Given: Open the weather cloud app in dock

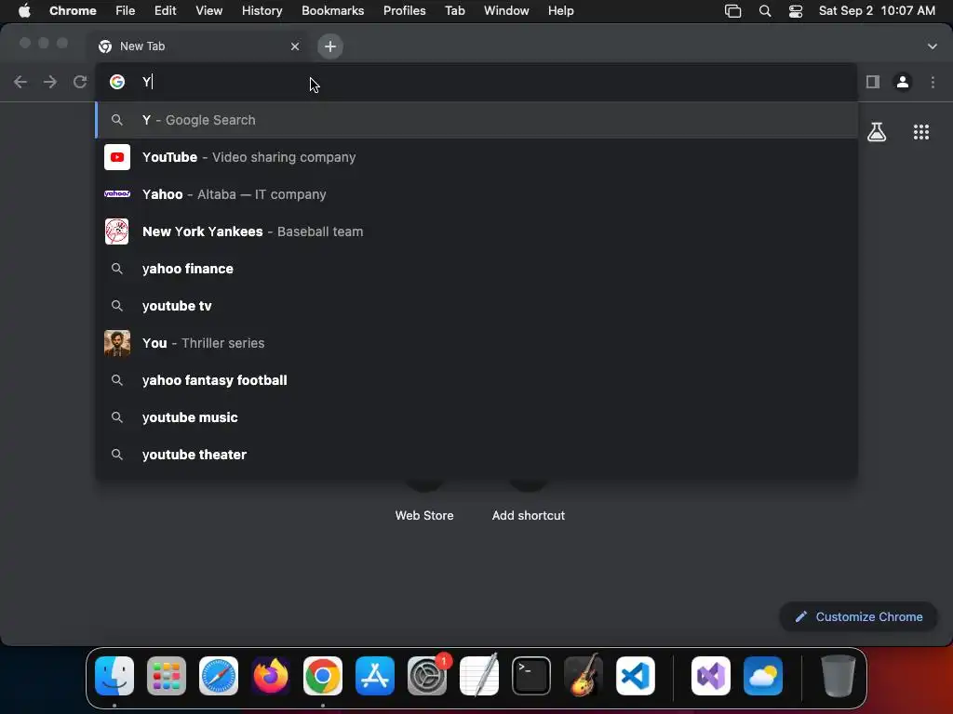Looking at the screenshot, I should click(x=763, y=676).
